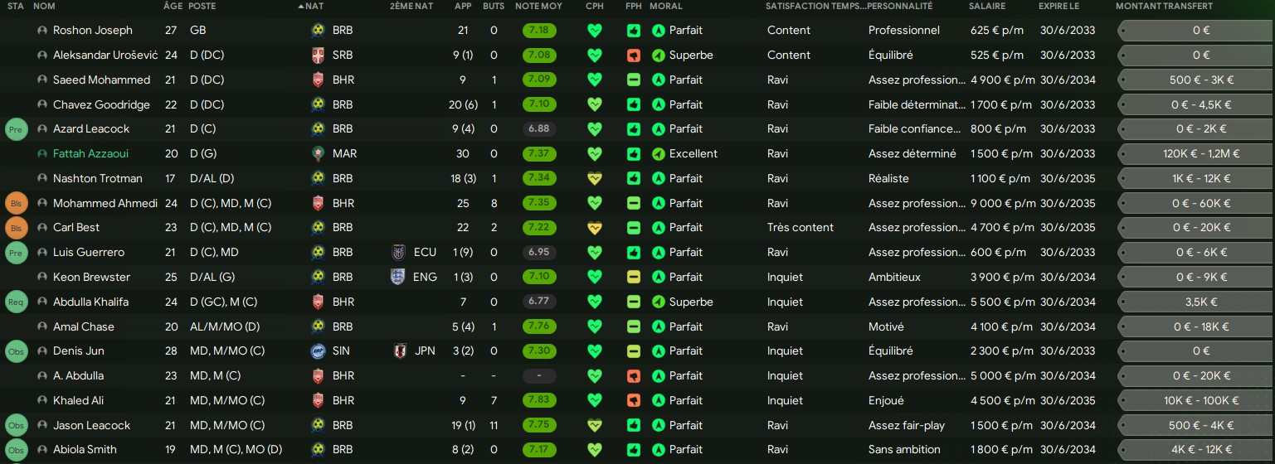Sort the table by the NAT column
This screenshot has width=1275, height=464.
314,6
